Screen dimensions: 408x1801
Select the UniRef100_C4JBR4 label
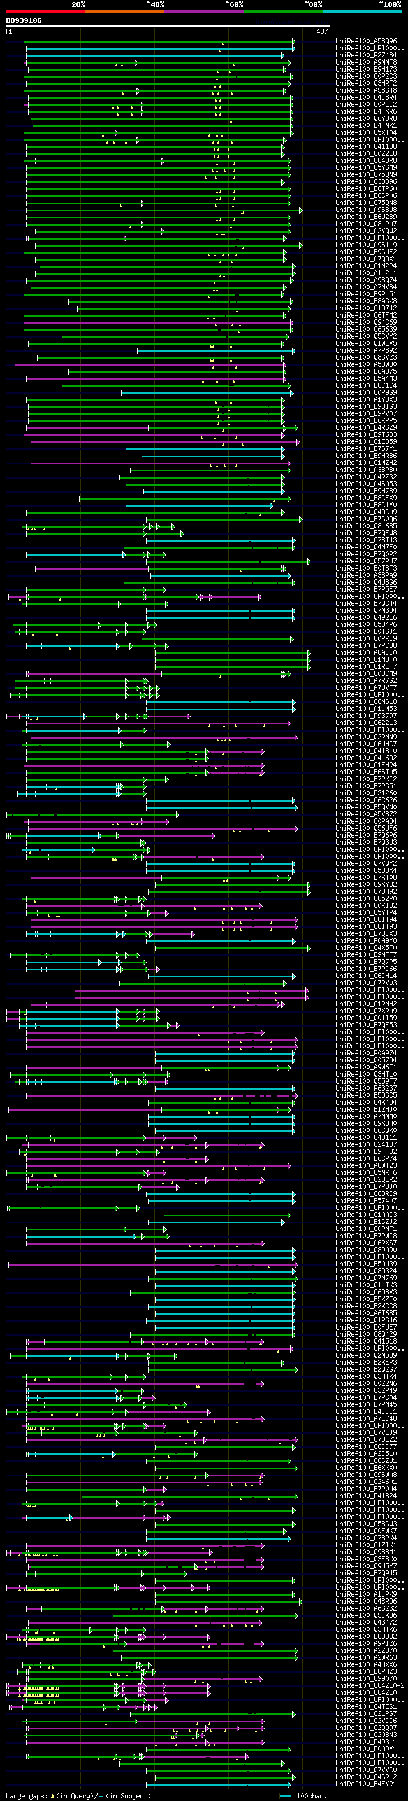pos(366,97)
